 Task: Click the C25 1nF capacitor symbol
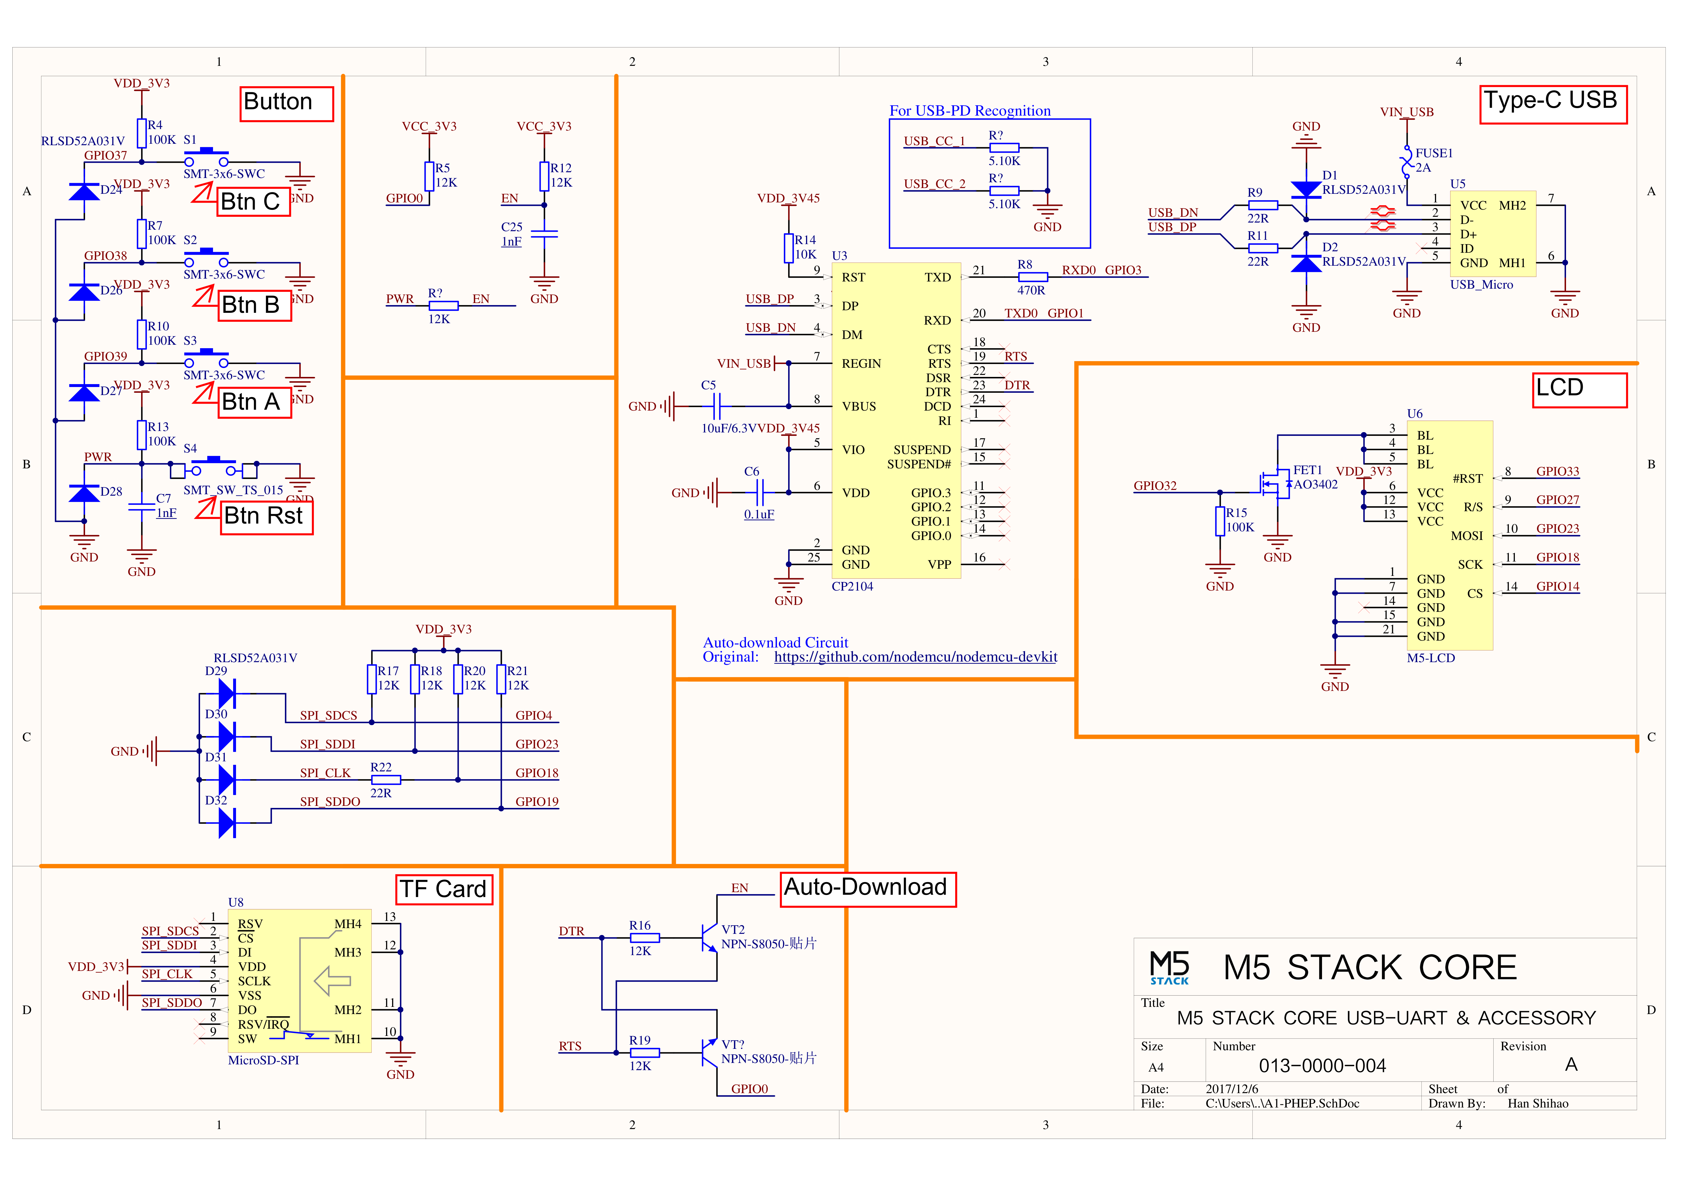point(544,234)
